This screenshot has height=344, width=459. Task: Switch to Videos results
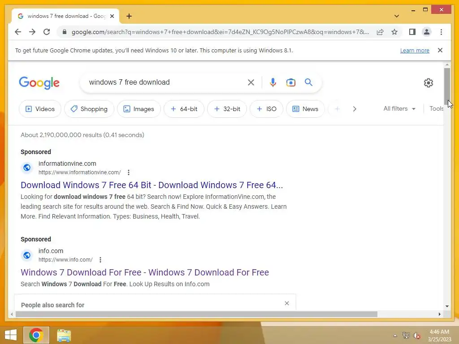(40, 109)
